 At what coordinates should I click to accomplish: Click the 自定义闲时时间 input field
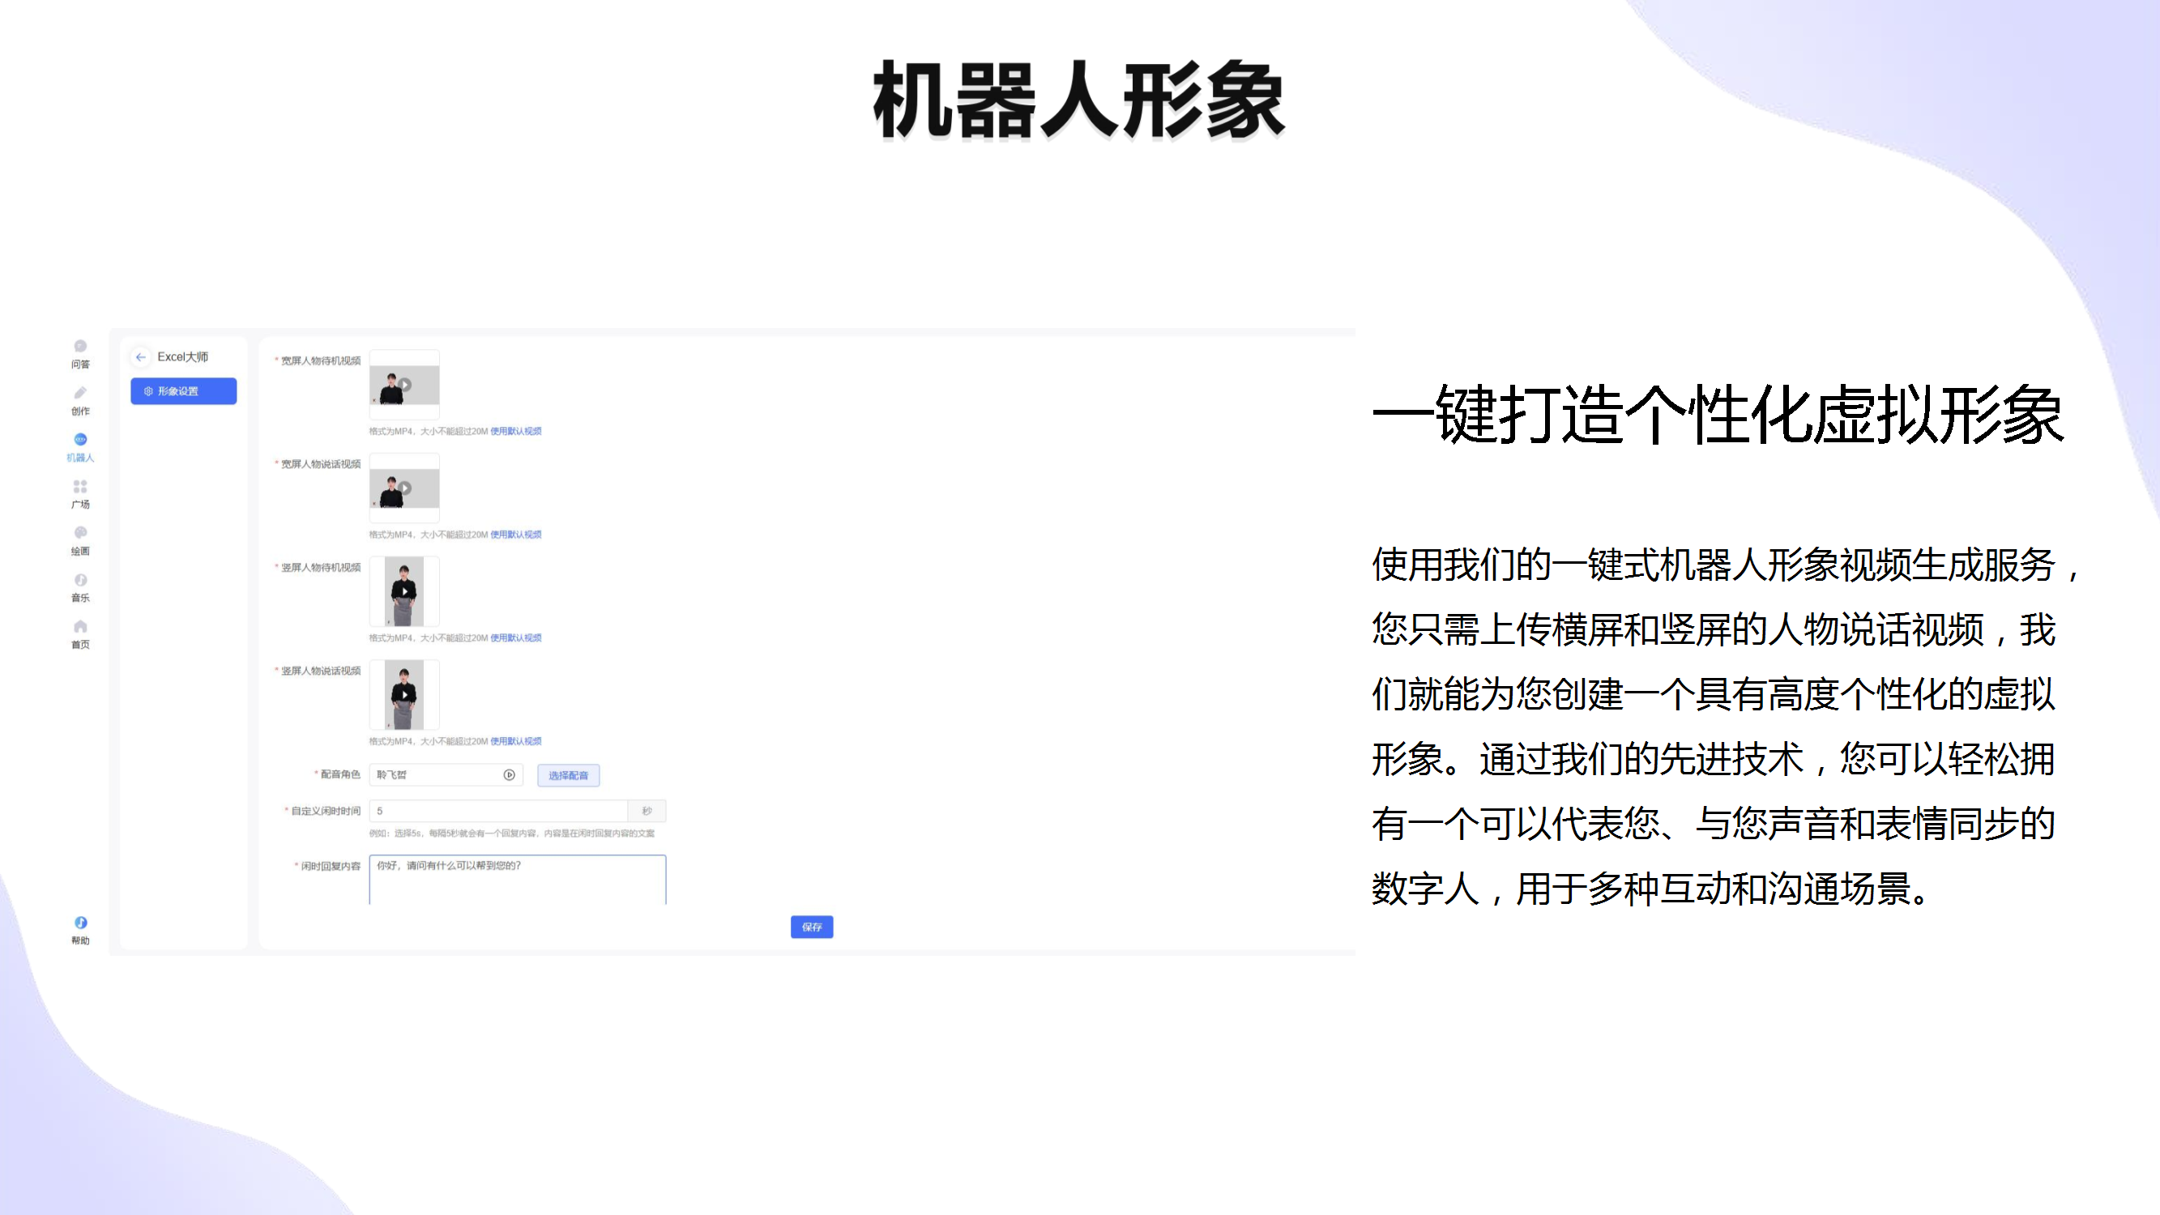tap(498, 811)
